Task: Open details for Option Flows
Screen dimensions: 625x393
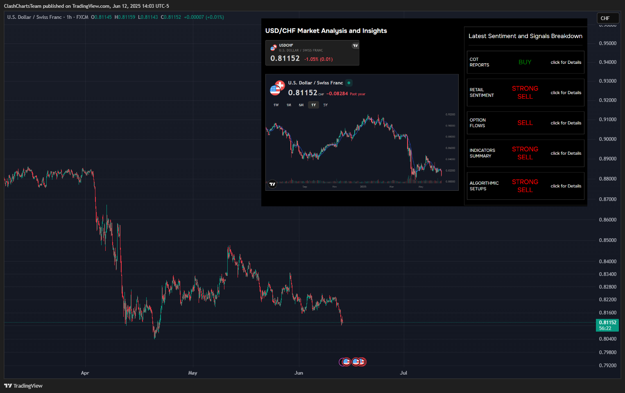Action: tap(566, 123)
